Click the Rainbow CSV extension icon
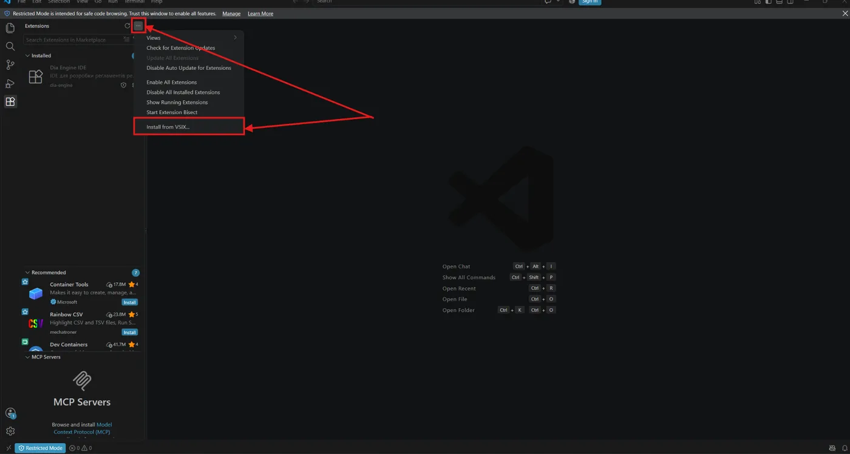Screen dimensions: 850x454 [x=36, y=324]
